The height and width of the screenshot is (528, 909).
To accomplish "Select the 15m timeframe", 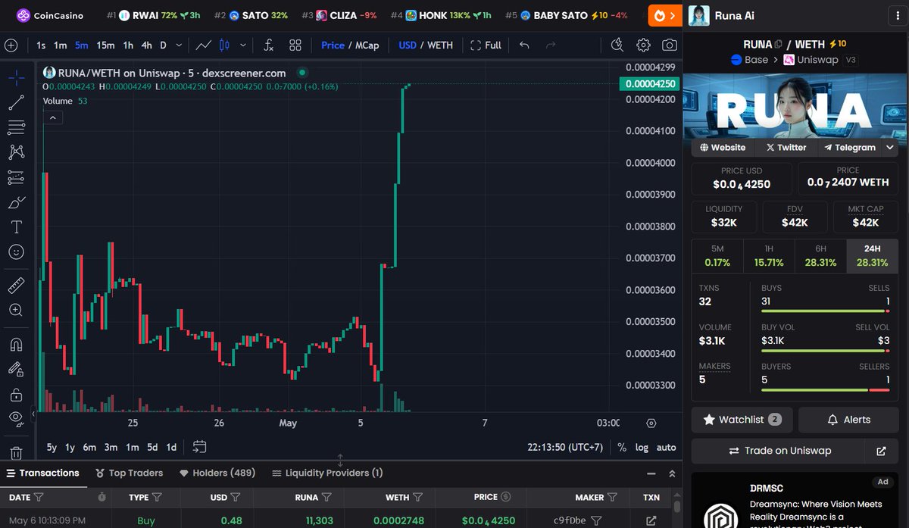I will (x=105, y=45).
